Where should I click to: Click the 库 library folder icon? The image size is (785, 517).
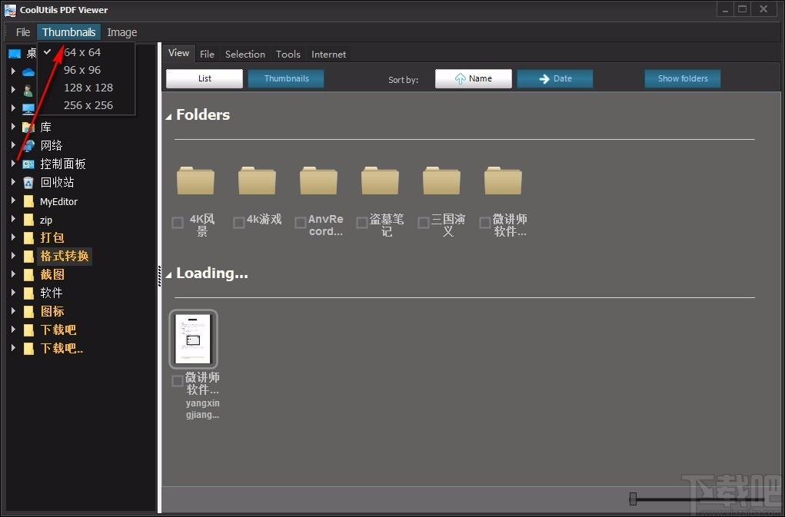click(x=28, y=127)
